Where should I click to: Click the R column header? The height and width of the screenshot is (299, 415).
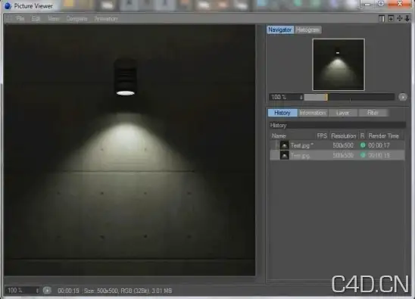pos(362,136)
